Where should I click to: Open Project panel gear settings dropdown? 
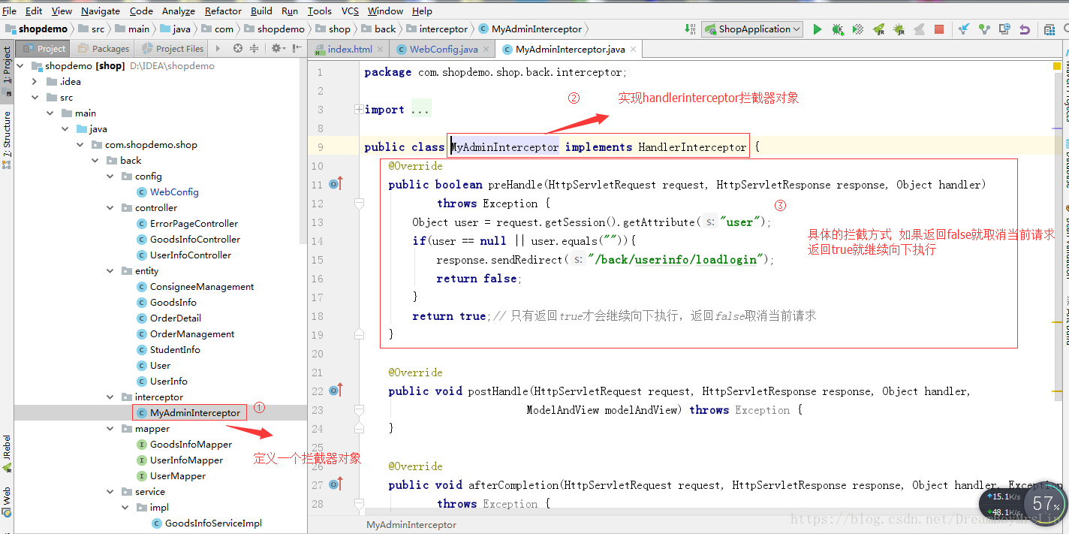[x=279, y=48]
